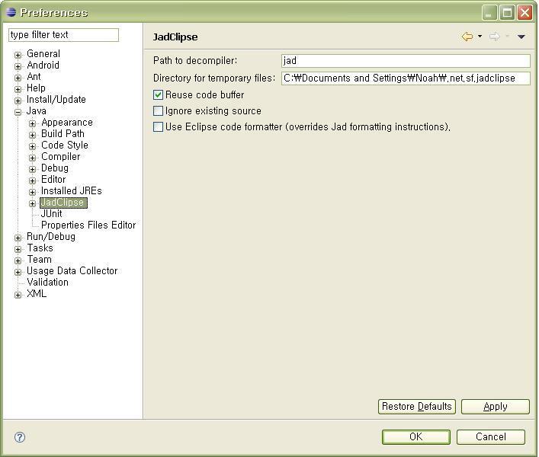The width and height of the screenshot is (539, 457).
Task: Expand the XML tree node
Action: (18, 295)
